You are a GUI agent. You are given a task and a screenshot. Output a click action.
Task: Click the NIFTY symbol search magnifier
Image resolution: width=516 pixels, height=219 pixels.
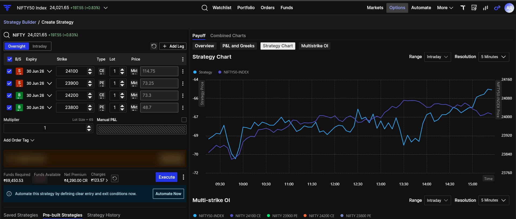coord(7,35)
